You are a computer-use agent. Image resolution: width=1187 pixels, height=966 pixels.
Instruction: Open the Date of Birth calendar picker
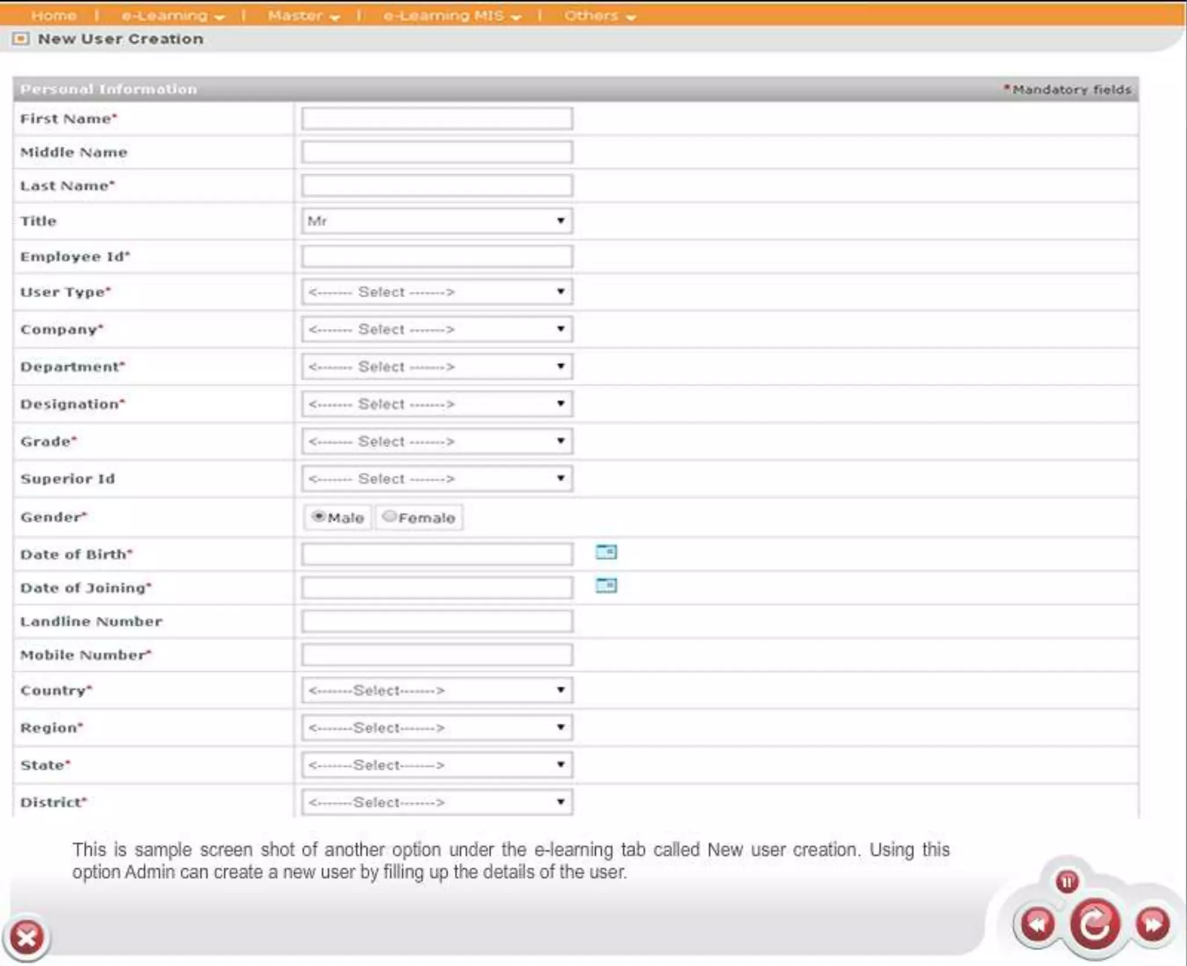606,552
